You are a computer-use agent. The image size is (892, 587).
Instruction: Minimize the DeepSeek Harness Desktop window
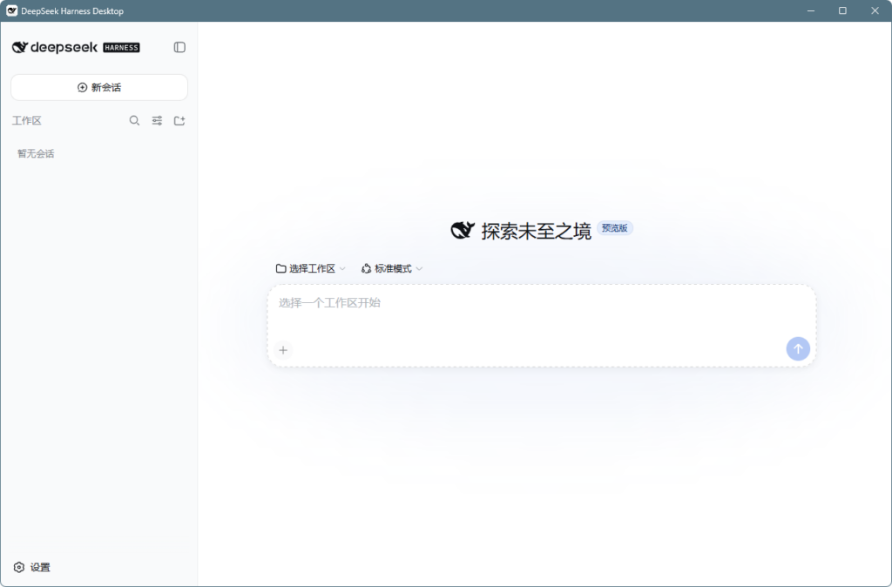[811, 10]
